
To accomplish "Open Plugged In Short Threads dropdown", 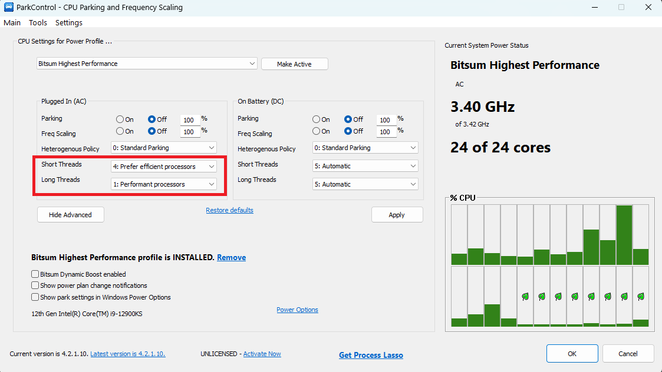I will [x=164, y=166].
